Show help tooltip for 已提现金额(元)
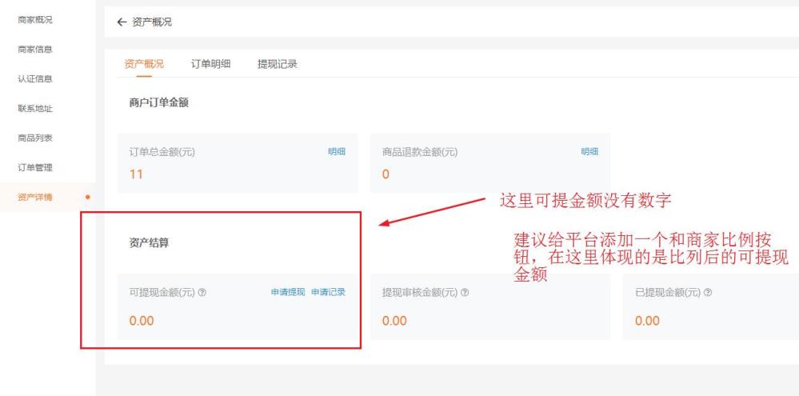 click(x=708, y=293)
